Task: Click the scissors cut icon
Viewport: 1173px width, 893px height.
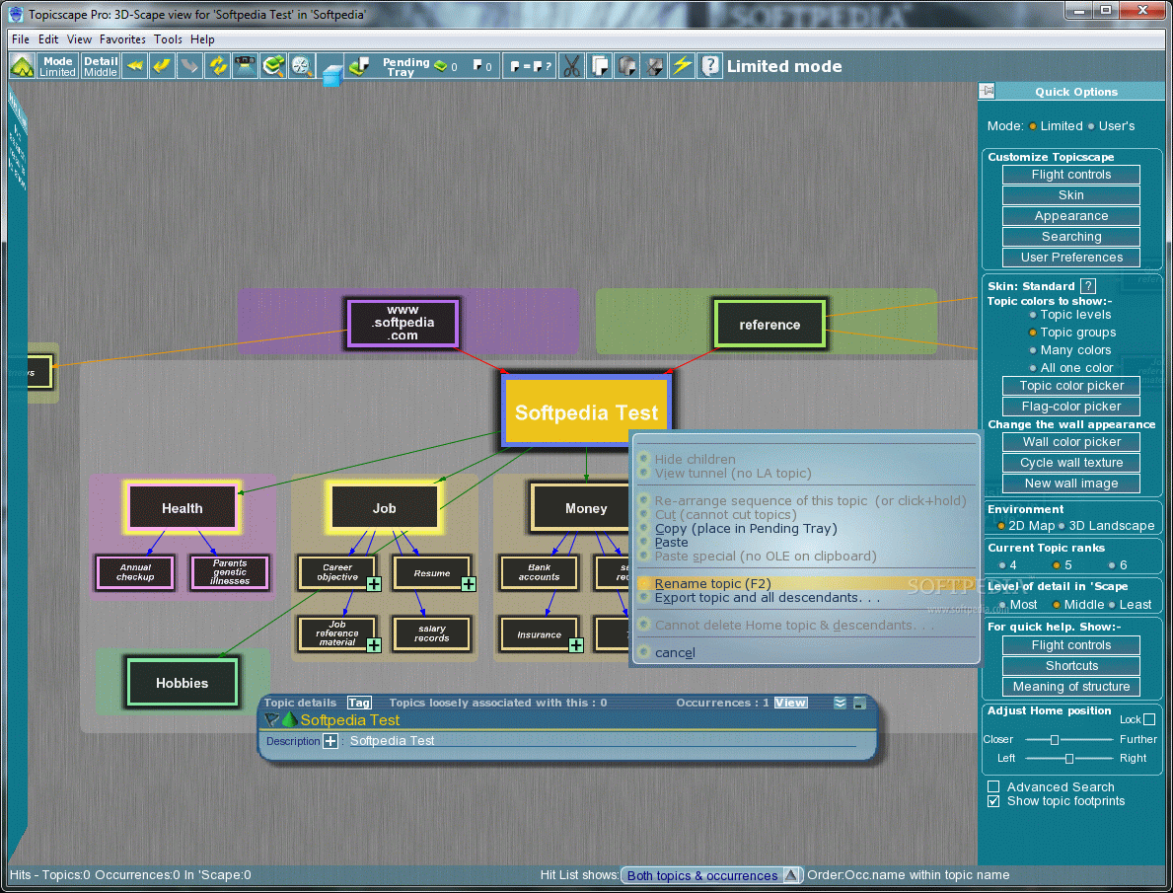Action: [571, 67]
